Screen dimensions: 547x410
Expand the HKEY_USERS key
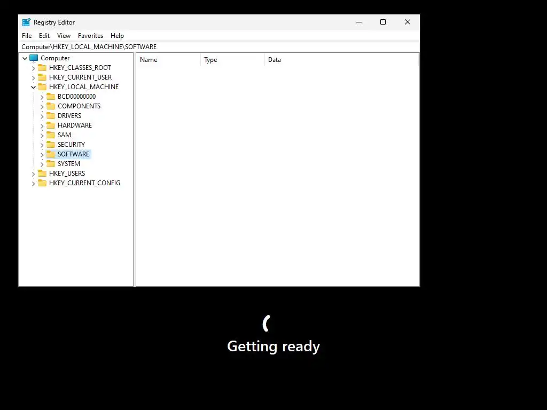[x=34, y=174]
